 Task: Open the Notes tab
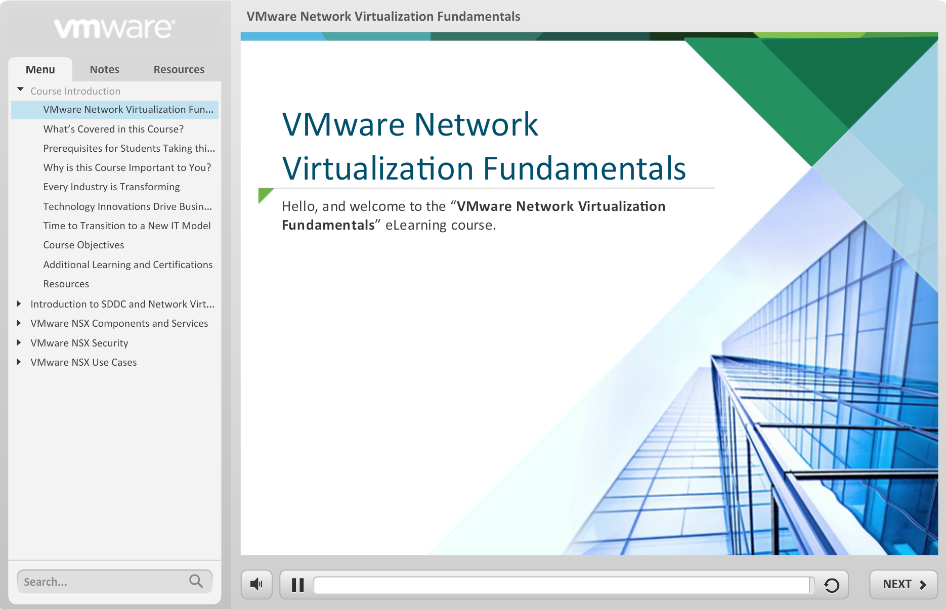coord(105,69)
